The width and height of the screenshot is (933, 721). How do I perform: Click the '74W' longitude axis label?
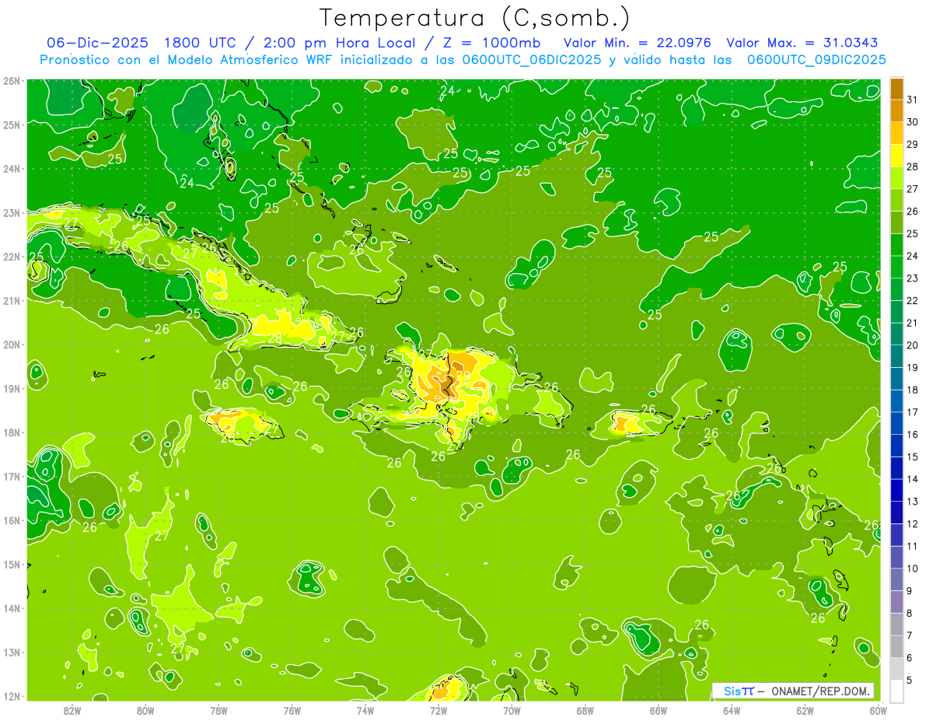click(365, 710)
